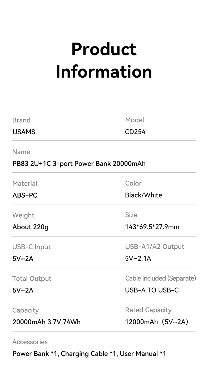The height and width of the screenshot is (374, 208).
Task: Select the 143*69.5*27.9mm size value
Action: (152, 227)
